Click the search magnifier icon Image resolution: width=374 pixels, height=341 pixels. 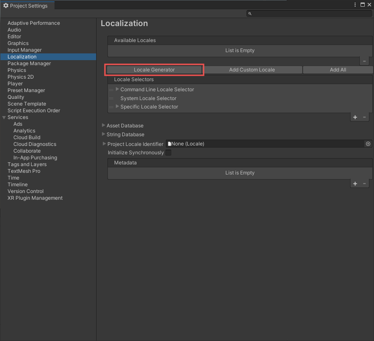[250, 13]
